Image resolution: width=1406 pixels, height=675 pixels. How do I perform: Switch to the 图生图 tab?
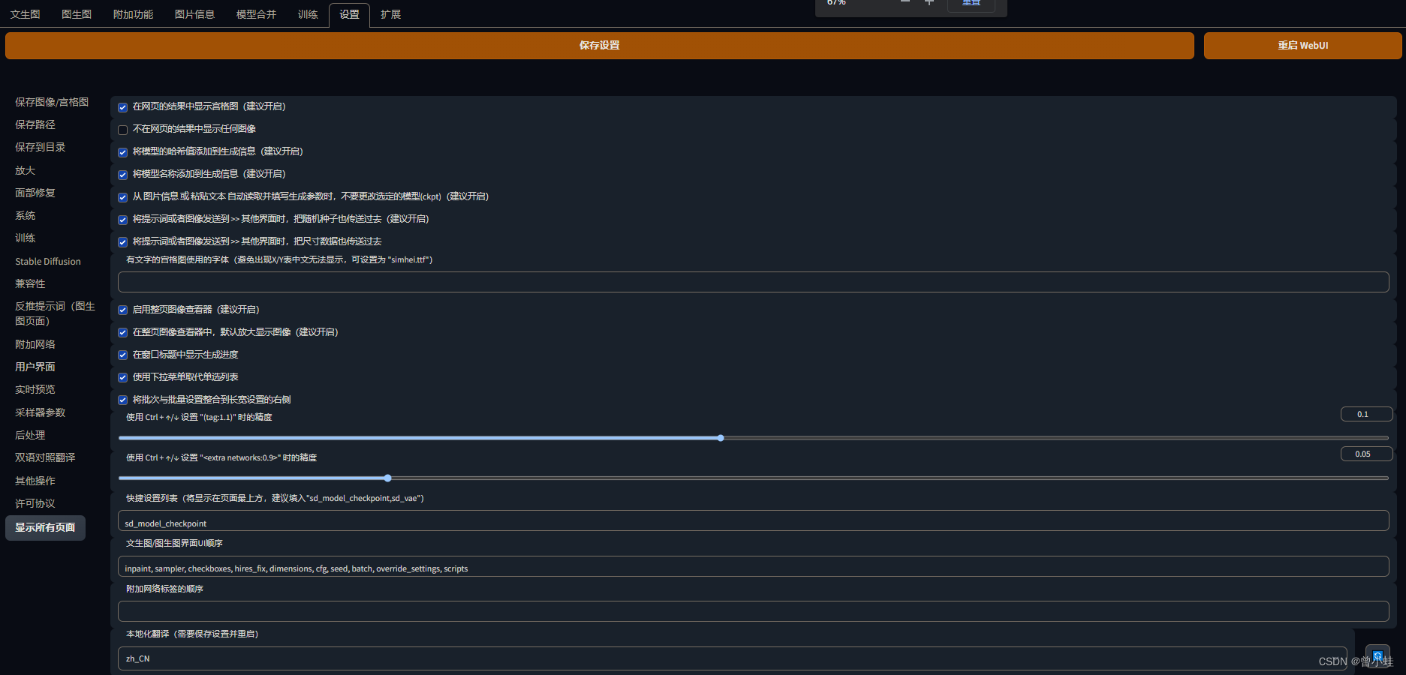[x=77, y=14]
